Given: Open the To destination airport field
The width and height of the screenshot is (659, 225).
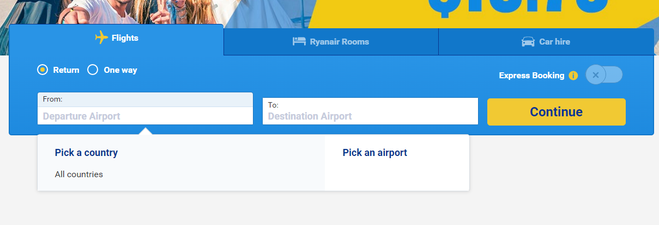Looking at the screenshot, I should 370,116.
